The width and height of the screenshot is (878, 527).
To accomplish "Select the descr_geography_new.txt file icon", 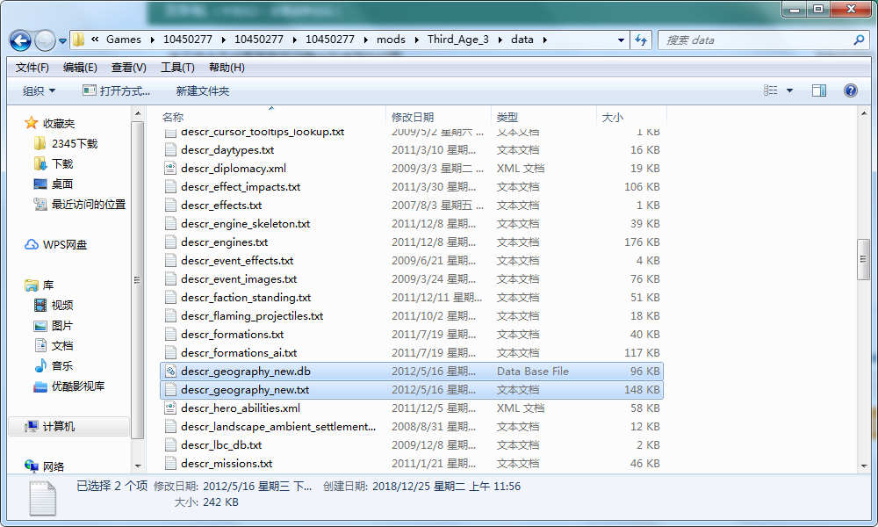I will click(171, 390).
